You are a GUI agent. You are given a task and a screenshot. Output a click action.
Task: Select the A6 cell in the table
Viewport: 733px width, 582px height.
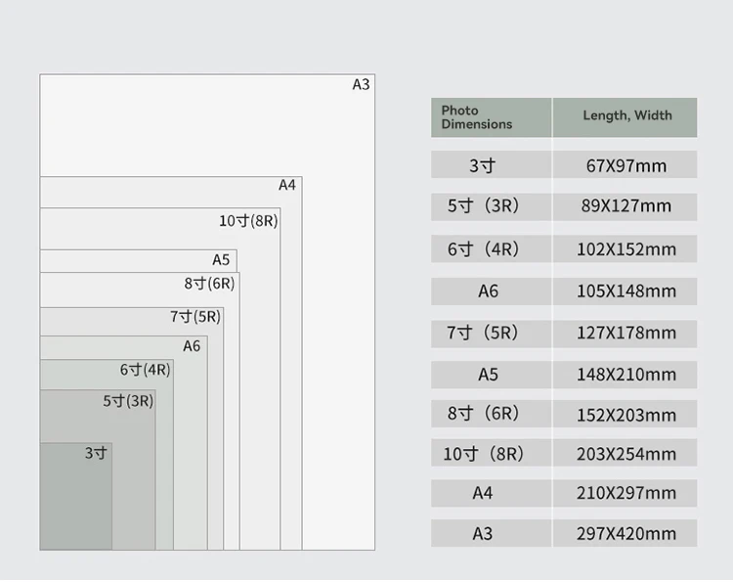pos(492,291)
